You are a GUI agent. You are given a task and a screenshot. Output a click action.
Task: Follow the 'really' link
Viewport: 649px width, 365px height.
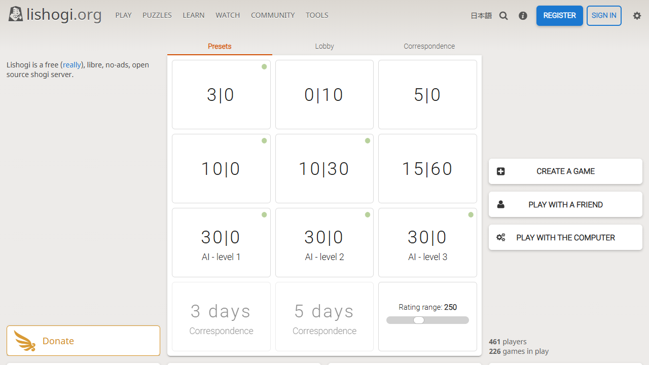(x=72, y=65)
